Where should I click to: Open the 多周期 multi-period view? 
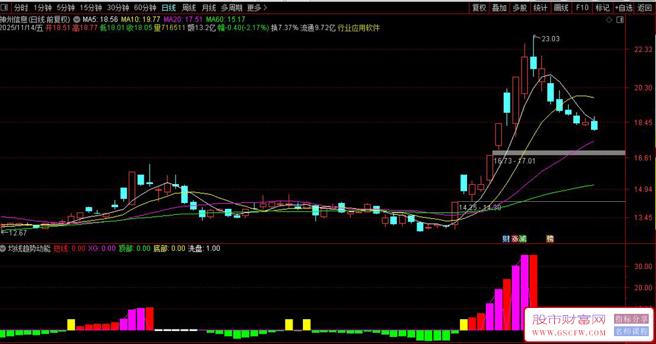tap(232, 7)
